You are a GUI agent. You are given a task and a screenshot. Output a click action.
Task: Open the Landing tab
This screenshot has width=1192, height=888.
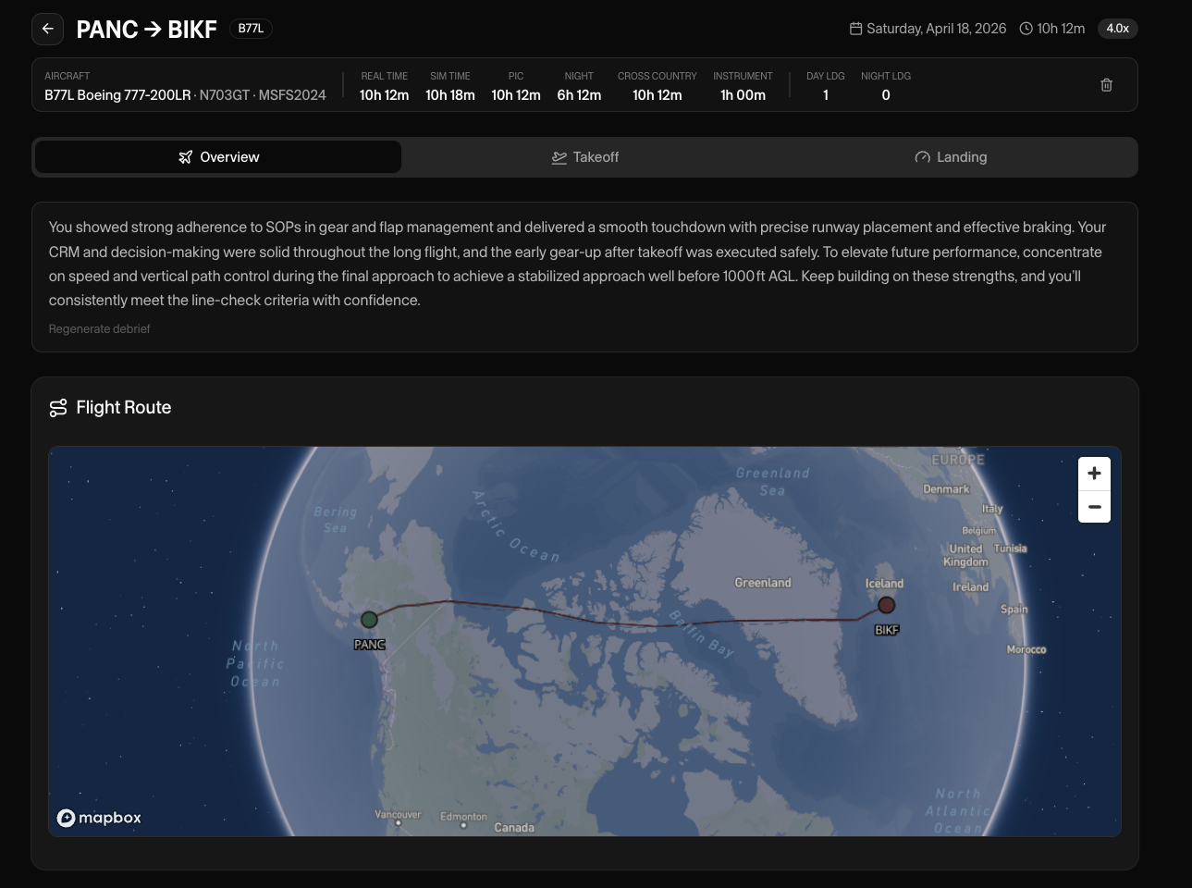tap(951, 157)
